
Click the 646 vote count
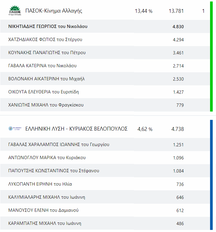[x=180, y=197]
